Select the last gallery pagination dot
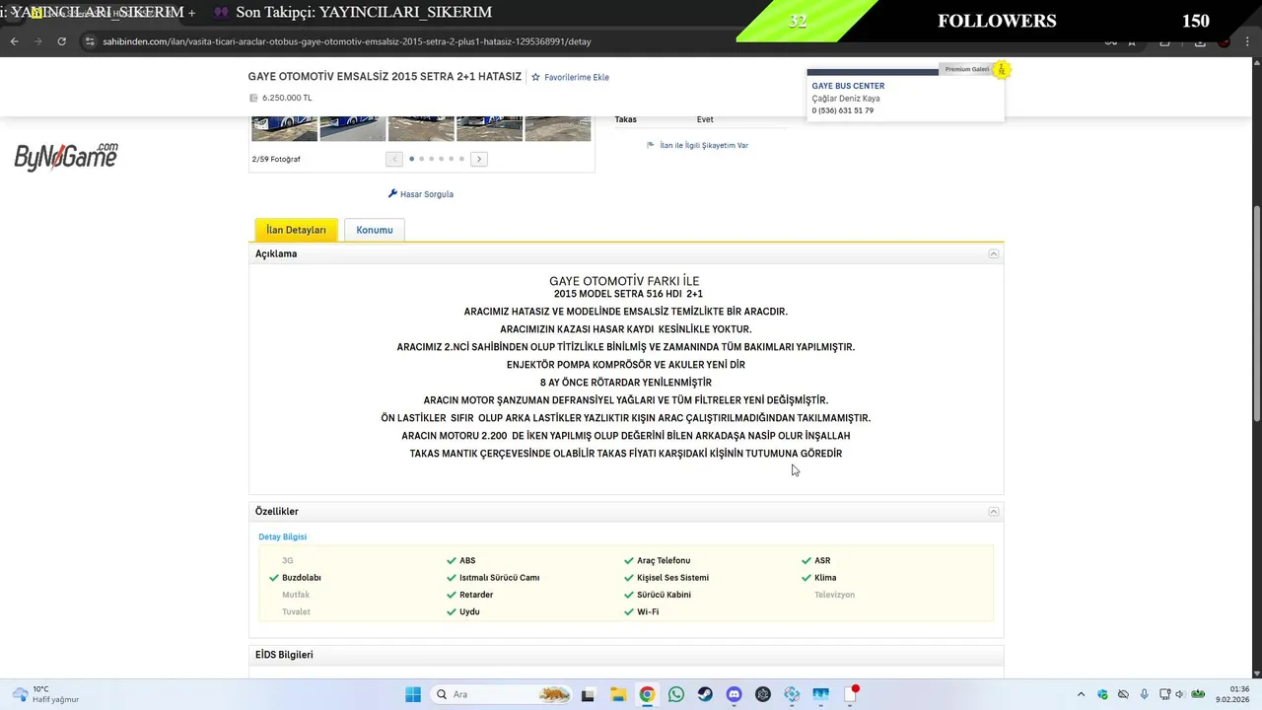The width and height of the screenshot is (1262, 710). click(x=461, y=159)
